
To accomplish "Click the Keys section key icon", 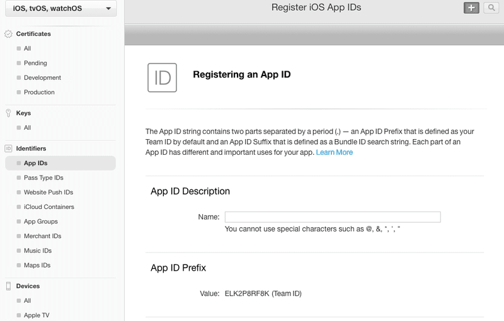I will 8,113.
